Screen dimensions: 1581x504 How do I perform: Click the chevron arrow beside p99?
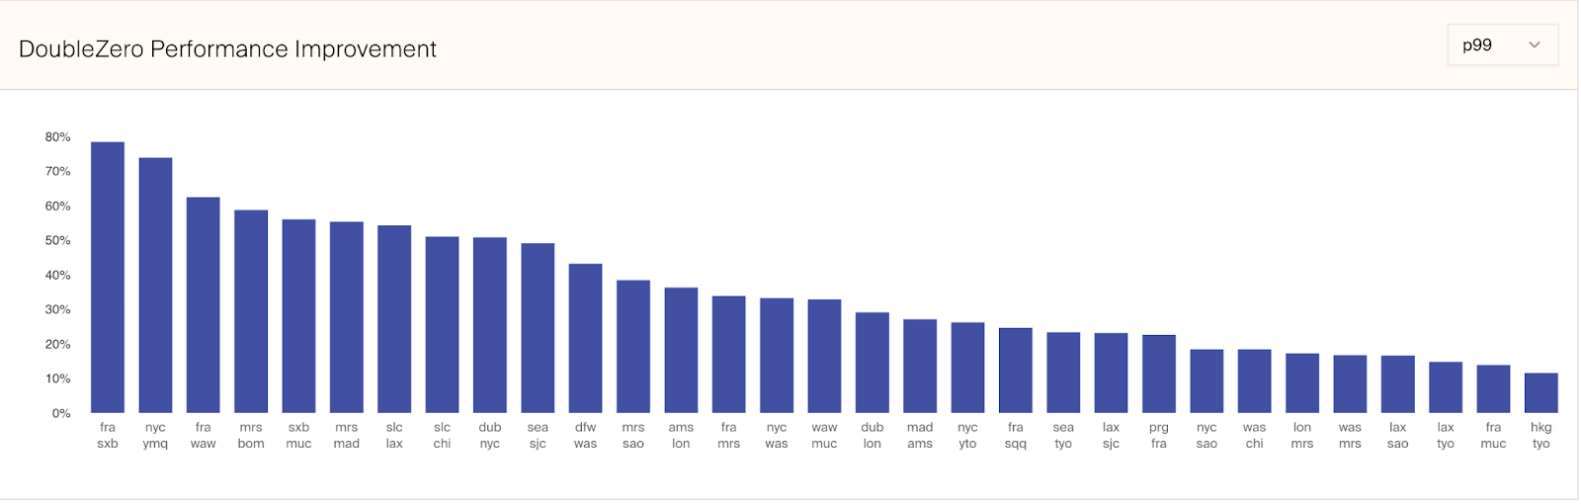click(1535, 45)
